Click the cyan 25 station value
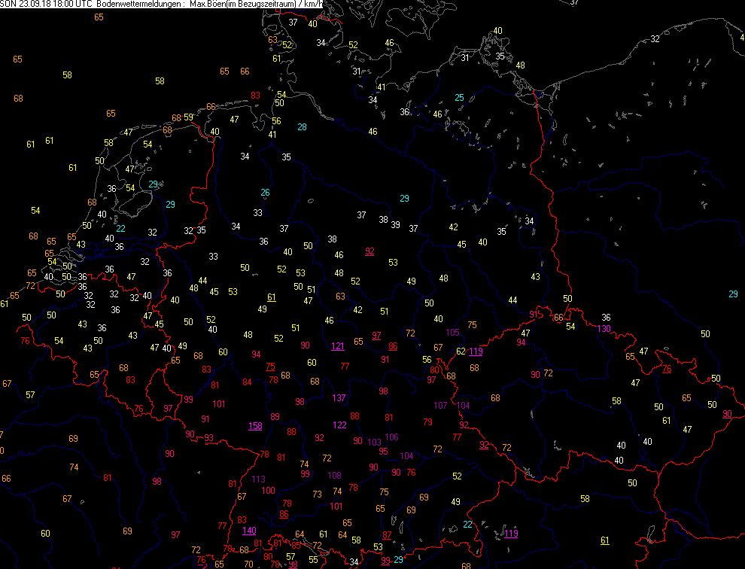745x569 pixels. pos(459,97)
